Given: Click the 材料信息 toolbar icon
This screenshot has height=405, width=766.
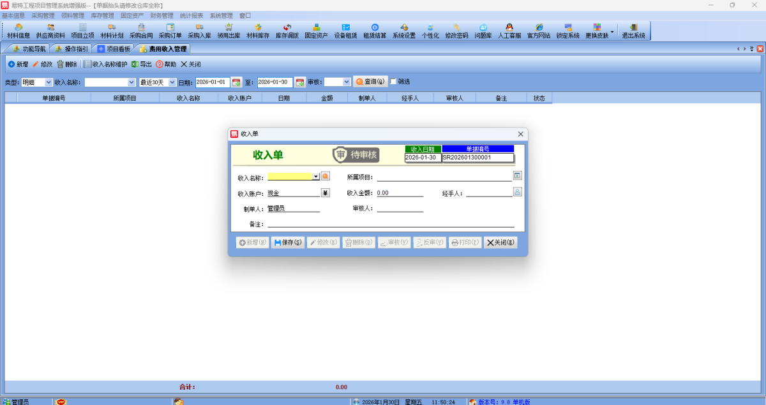Looking at the screenshot, I should click(18, 31).
